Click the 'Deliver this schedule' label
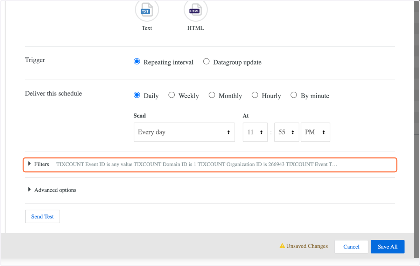This screenshot has height=266, width=420. tap(54, 93)
